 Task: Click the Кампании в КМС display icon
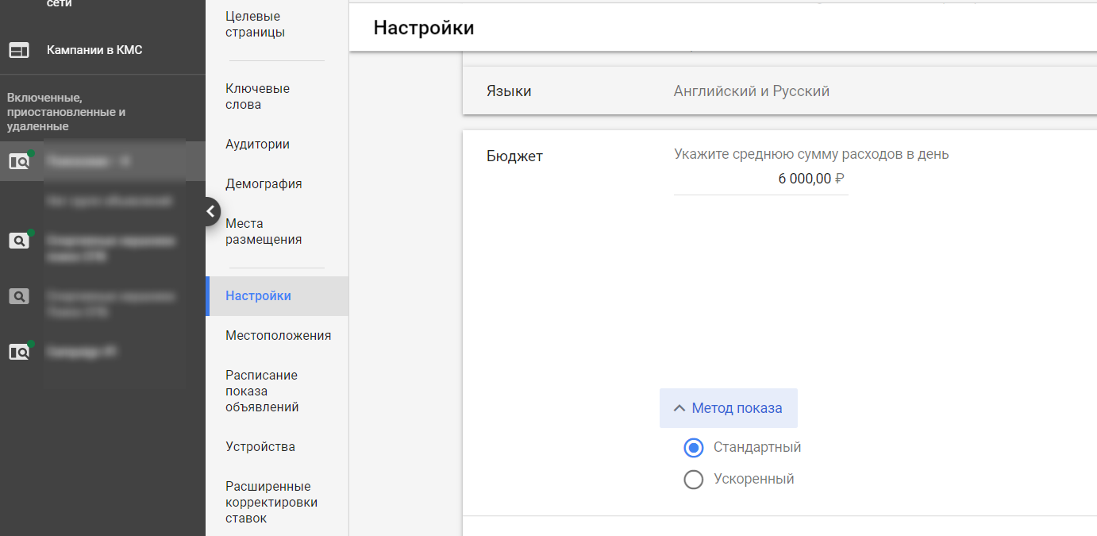pyautogui.click(x=18, y=50)
